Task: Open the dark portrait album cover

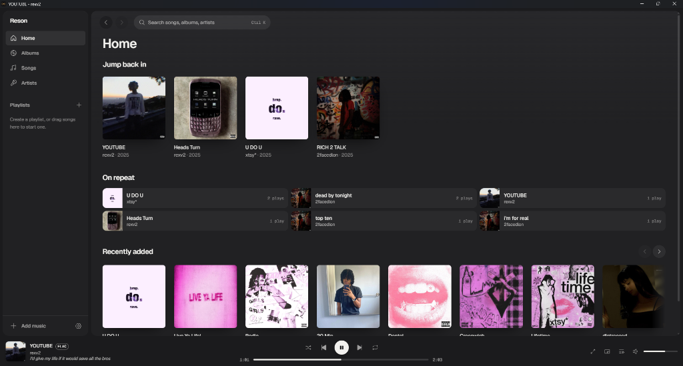Action: pyautogui.click(x=634, y=297)
